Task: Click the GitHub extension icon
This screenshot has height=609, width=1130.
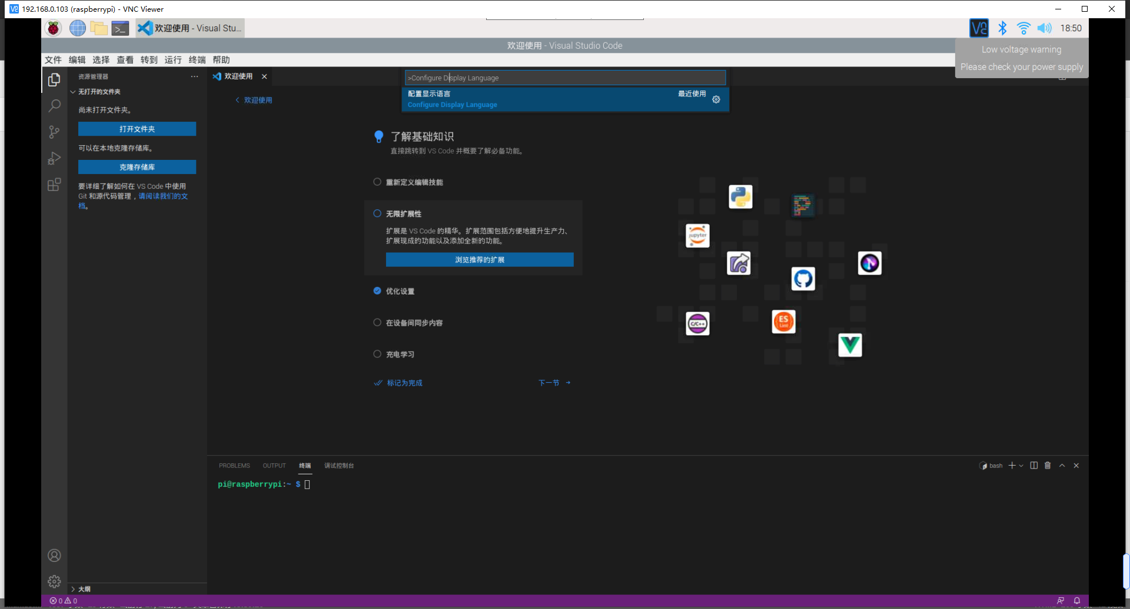Action: (x=803, y=279)
